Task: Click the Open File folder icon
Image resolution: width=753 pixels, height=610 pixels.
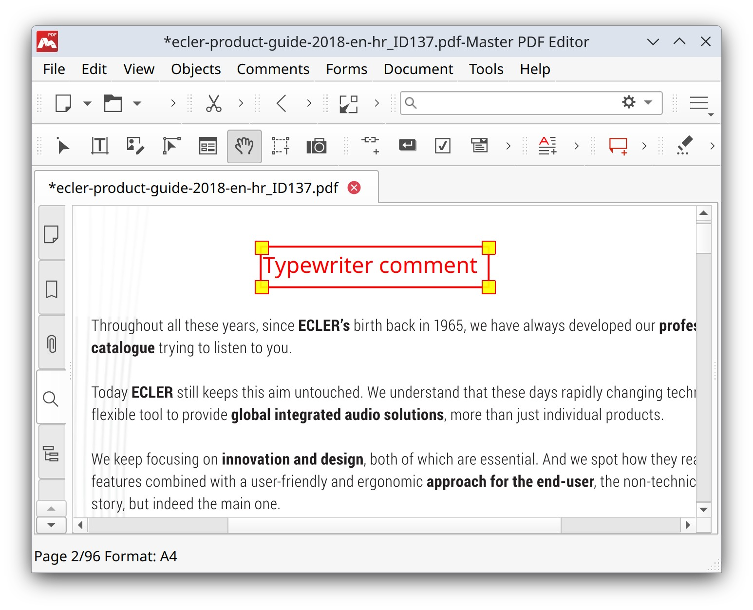Action: pos(113,103)
